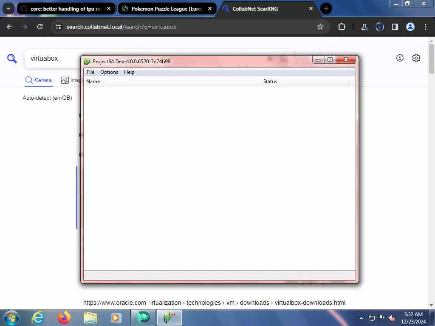
Task: Open the Chrome three-dot menu
Action: (426, 27)
